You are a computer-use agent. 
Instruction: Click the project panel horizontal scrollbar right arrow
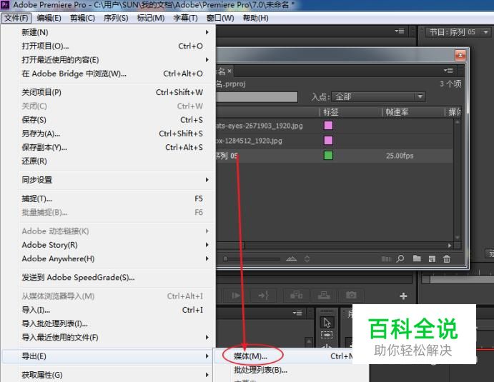click(x=450, y=246)
